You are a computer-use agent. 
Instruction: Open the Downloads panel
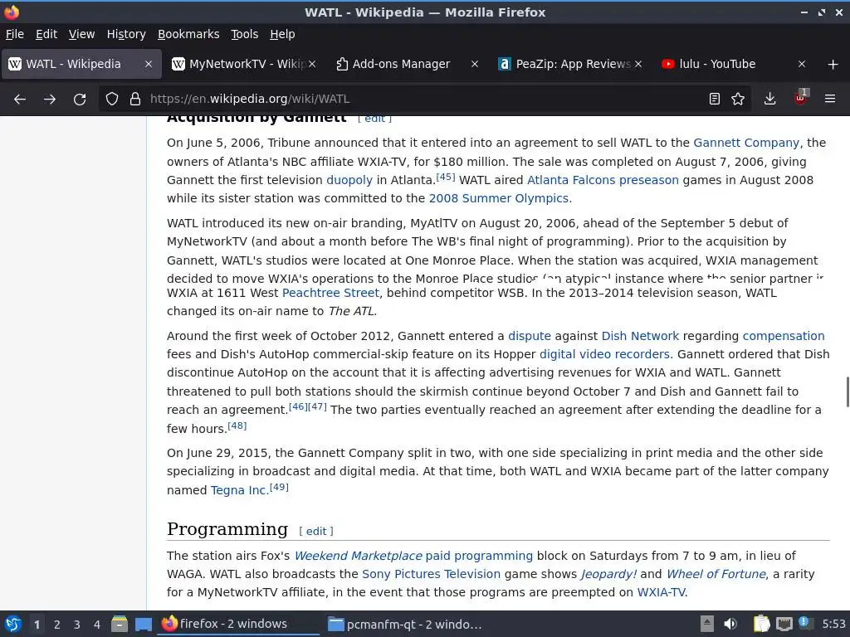coord(769,100)
